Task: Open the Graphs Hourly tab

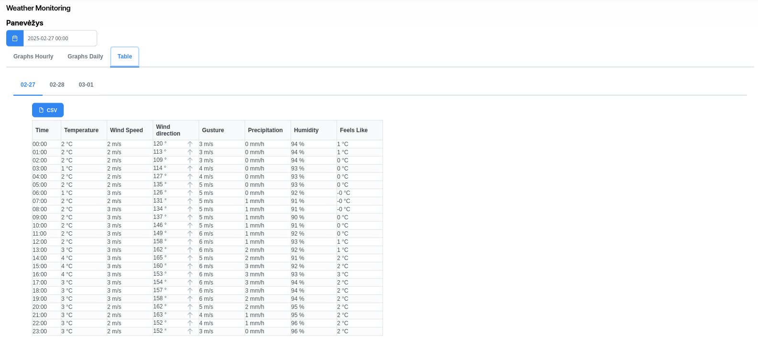Action: (34, 57)
